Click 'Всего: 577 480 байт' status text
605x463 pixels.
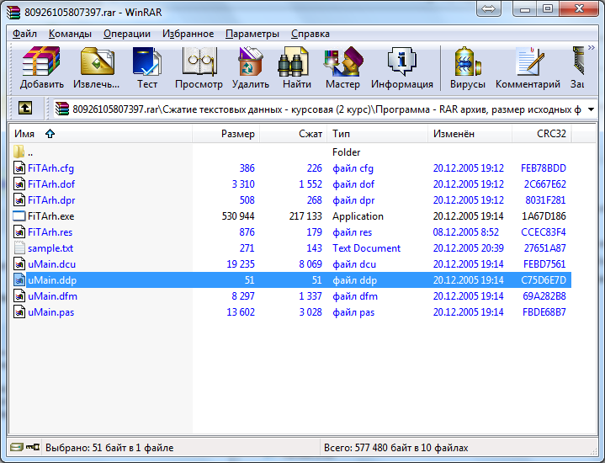click(x=395, y=448)
